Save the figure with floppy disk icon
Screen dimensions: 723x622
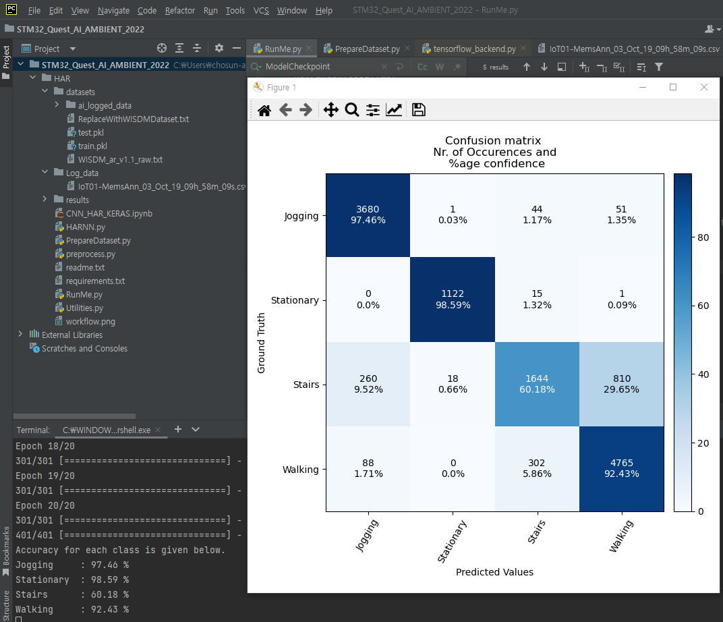[x=418, y=110]
